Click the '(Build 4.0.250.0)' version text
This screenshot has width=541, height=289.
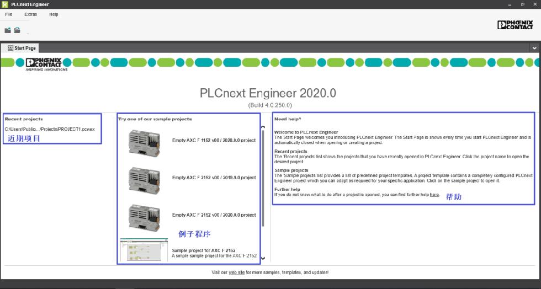click(x=270, y=105)
